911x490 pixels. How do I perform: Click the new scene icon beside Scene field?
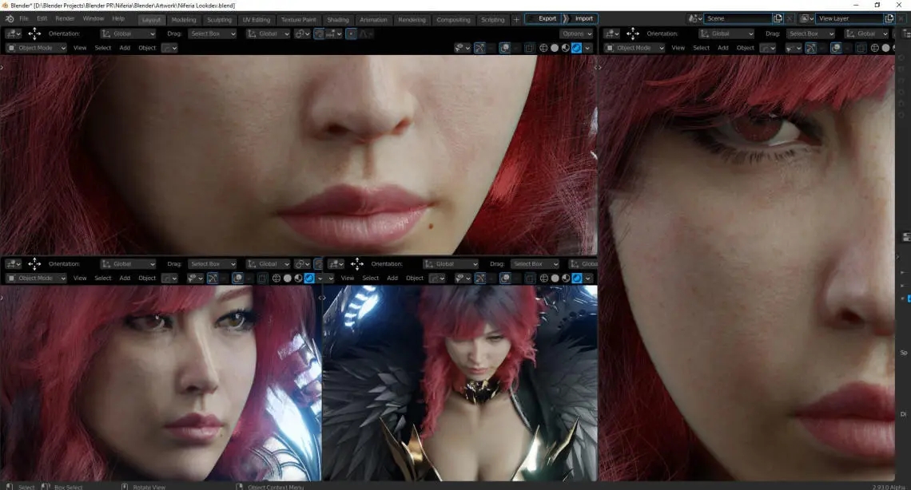[778, 18]
